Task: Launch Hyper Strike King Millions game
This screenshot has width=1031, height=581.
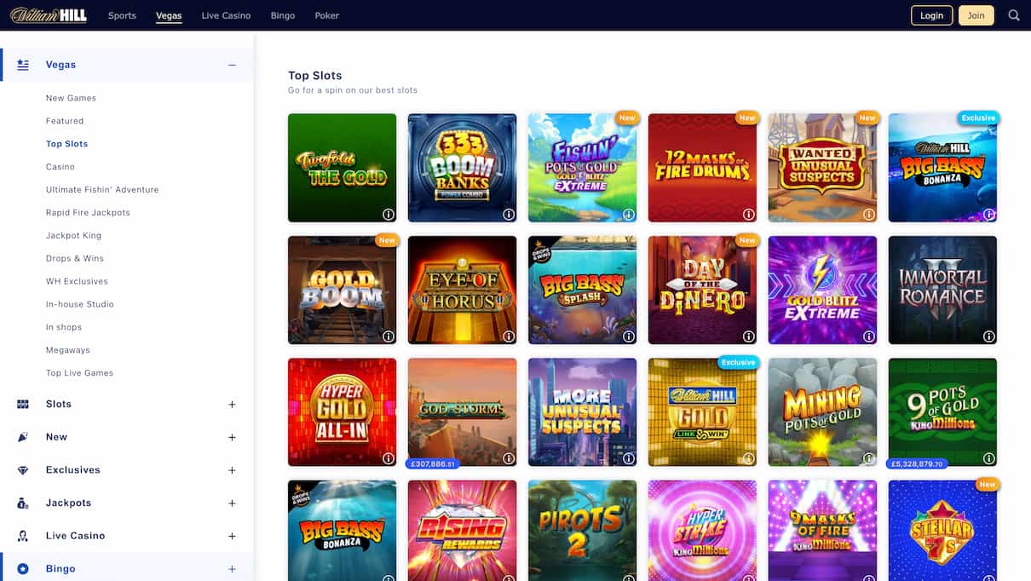Action: 702,531
